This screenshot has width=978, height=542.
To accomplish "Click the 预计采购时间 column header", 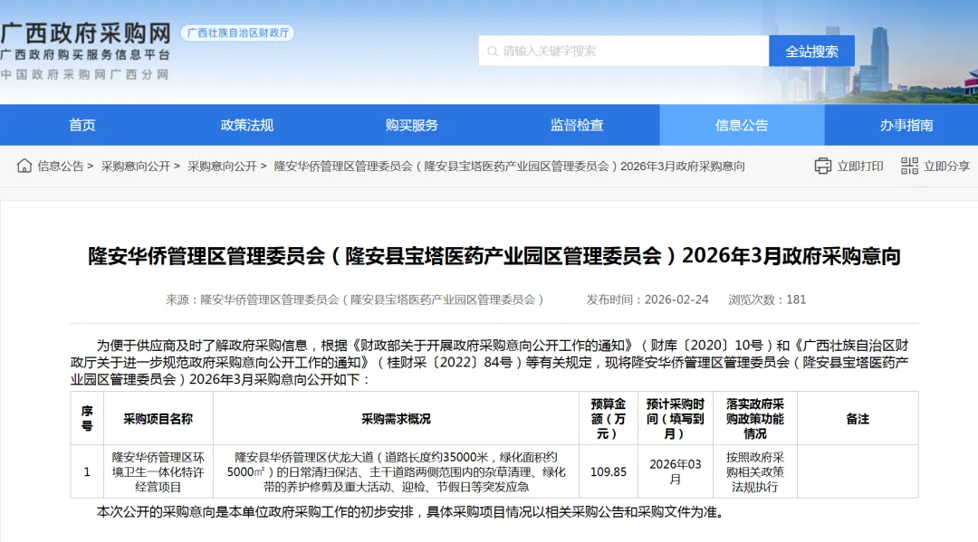I will pos(675,419).
